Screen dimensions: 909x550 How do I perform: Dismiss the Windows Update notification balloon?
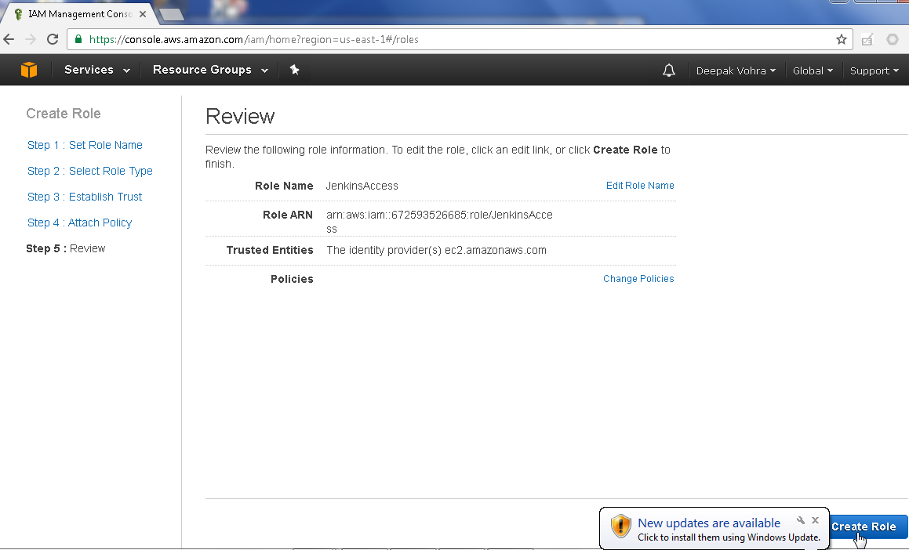coord(815,520)
